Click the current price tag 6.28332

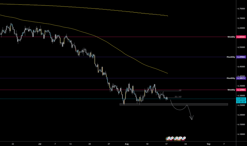coord(241,99)
